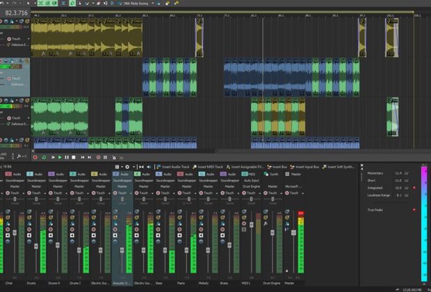Click the cursor selection tool in top toolbar
The height and width of the screenshot is (292, 431).
(28, 3)
